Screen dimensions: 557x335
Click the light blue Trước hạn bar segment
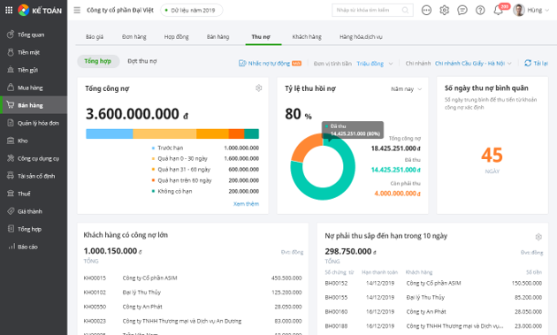110,133
